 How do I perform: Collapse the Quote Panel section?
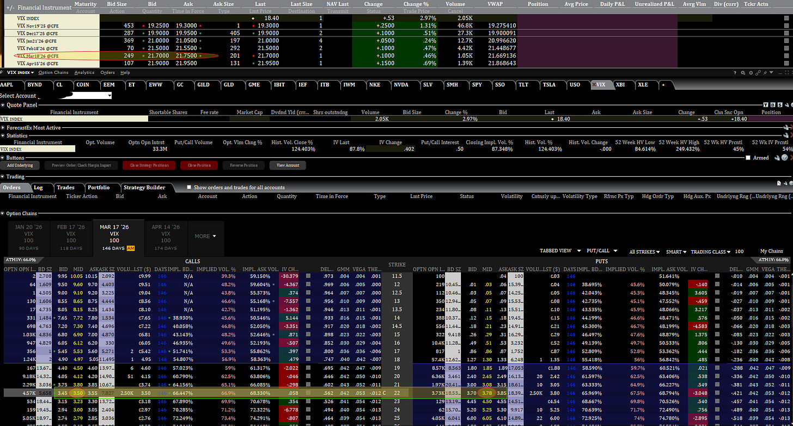coord(3,105)
